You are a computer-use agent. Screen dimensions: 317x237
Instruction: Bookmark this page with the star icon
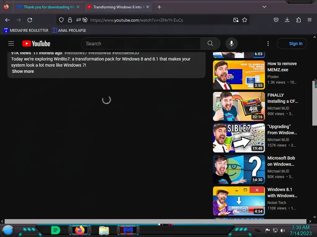[x=245, y=20]
